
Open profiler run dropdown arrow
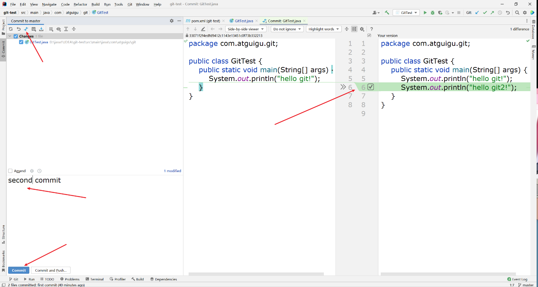point(453,13)
